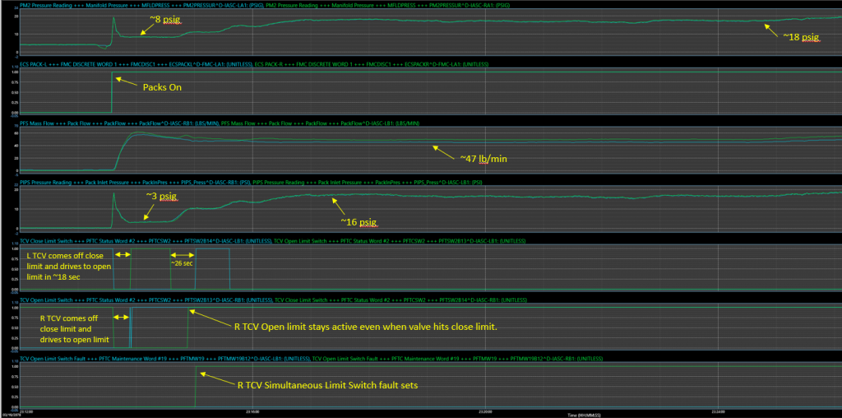Select the '~16 psig' pack inlet annotation
842x418 pixels.
click(359, 221)
